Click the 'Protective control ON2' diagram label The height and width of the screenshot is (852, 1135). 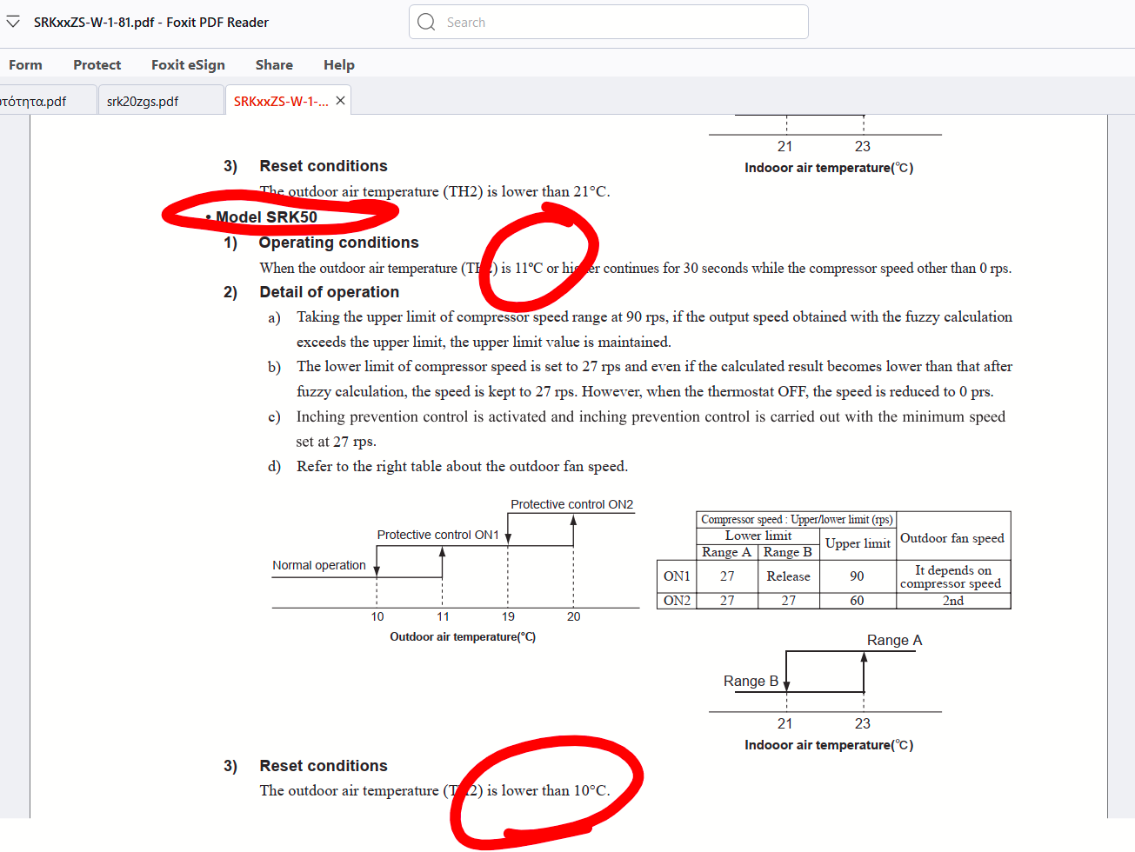pyautogui.click(x=571, y=504)
